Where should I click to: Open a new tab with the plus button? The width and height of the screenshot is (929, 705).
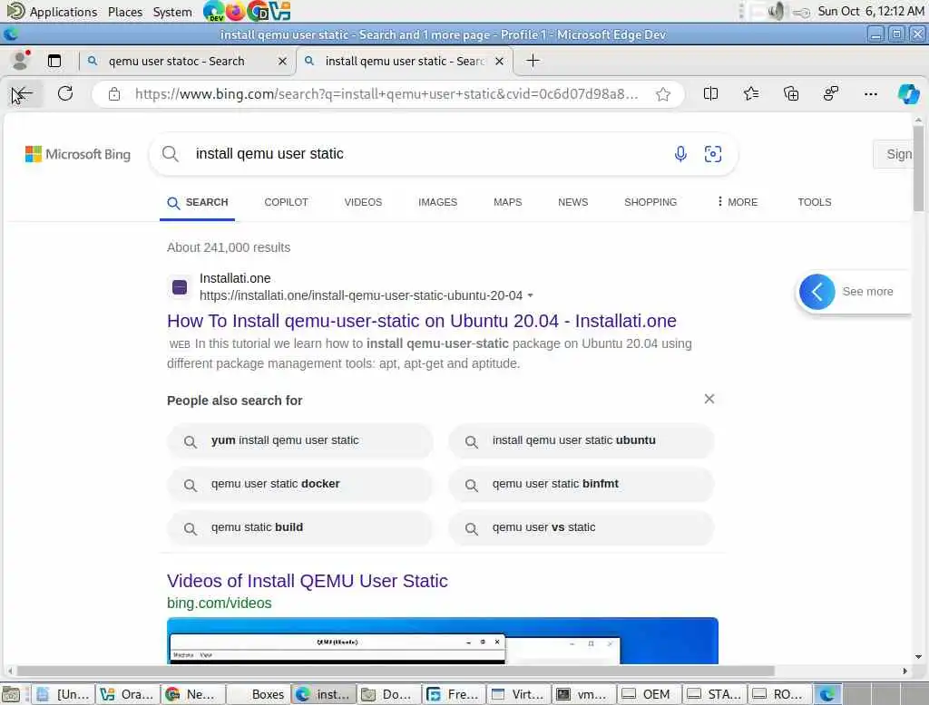[x=533, y=61]
